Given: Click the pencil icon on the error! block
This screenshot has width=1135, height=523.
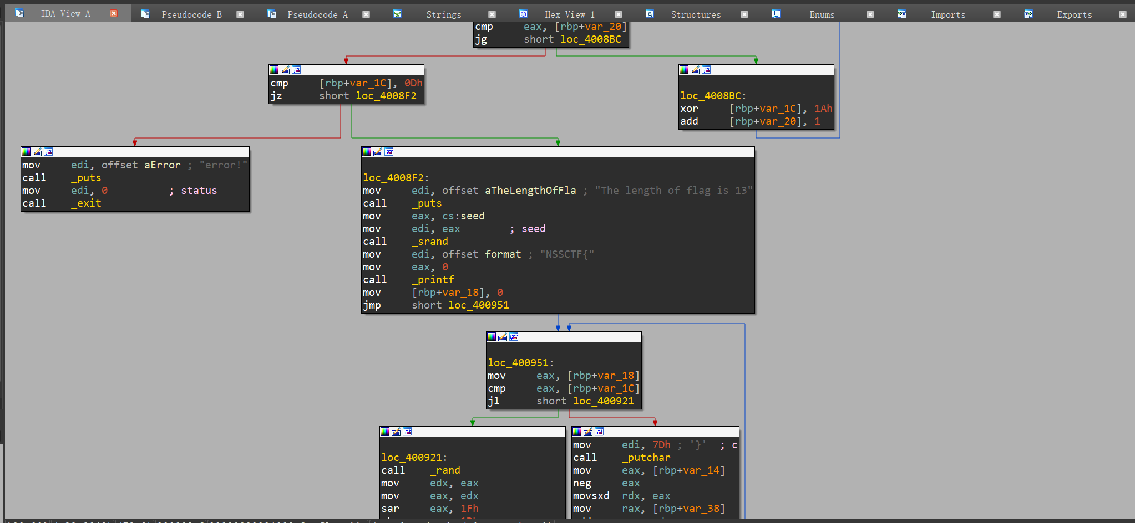Looking at the screenshot, I should click(37, 152).
